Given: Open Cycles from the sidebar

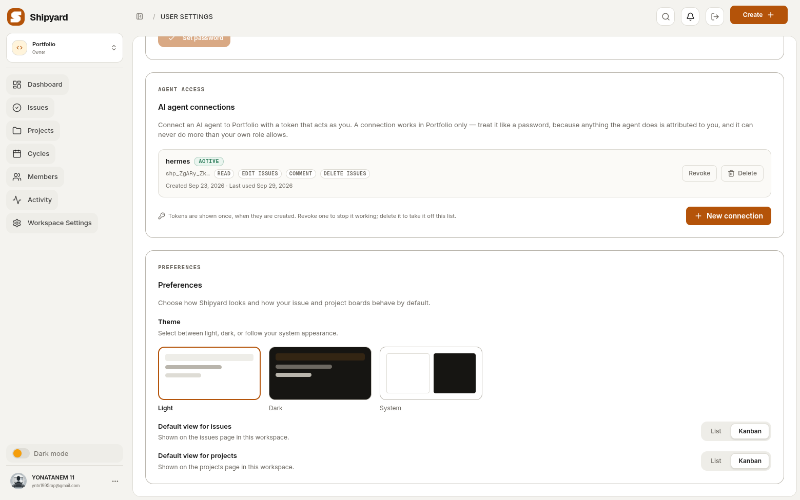Looking at the screenshot, I should tap(31, 154).
